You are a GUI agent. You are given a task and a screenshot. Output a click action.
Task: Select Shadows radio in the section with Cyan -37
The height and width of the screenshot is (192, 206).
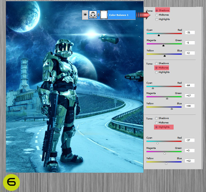click(x=156, y=118)
